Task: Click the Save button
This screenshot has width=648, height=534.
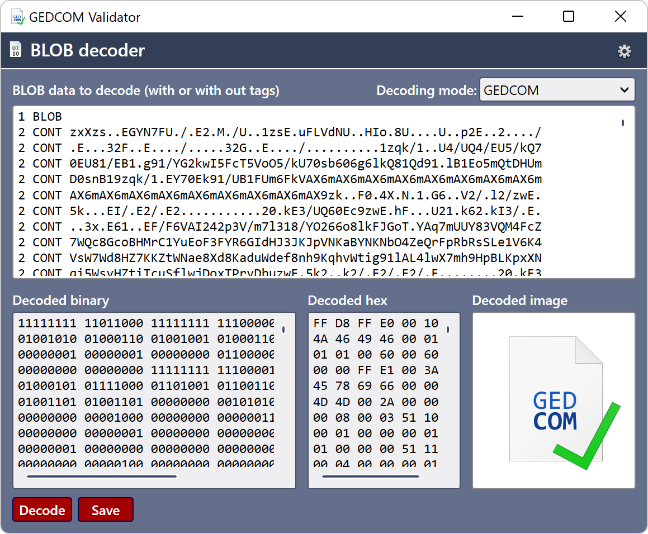Action: point(105,509)
